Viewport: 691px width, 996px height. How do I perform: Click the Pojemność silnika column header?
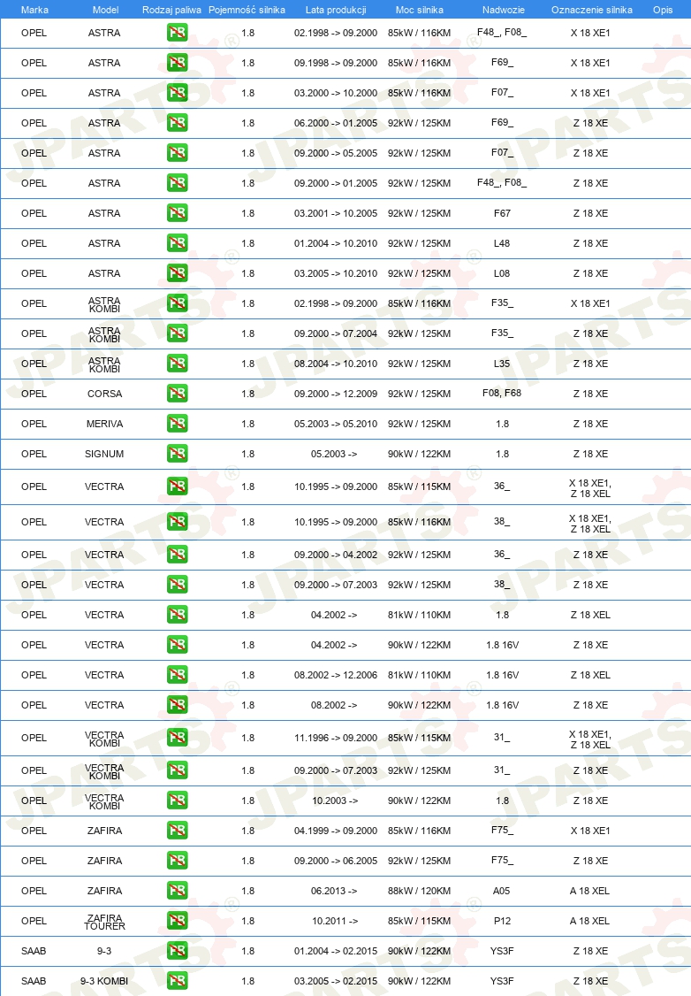pos(247,10)
